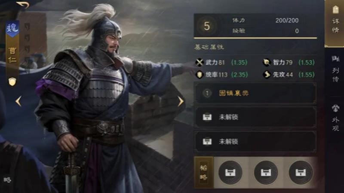344x193 pixels.
Task: Select the blue 魏 faction badge
Action: pos(12,28)
